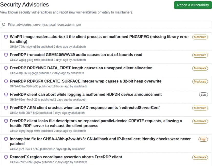Click the magnifier icon in filter box
The height and width of the screenshot is (166, 212).
point(4,25)
